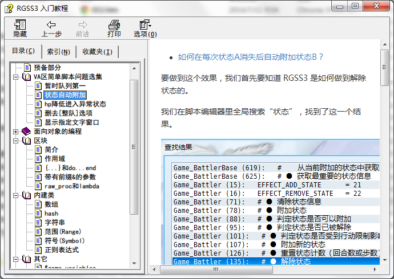Image resolution: width=394 pixels, height=279 pixels.
Task: Click result row Game_Battler (78) 附加状态
Action: [x=276, y=210]
